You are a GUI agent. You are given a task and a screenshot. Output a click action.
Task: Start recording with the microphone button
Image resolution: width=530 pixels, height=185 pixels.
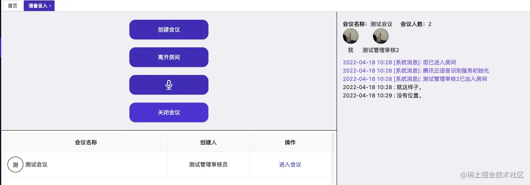click(169, 85)
